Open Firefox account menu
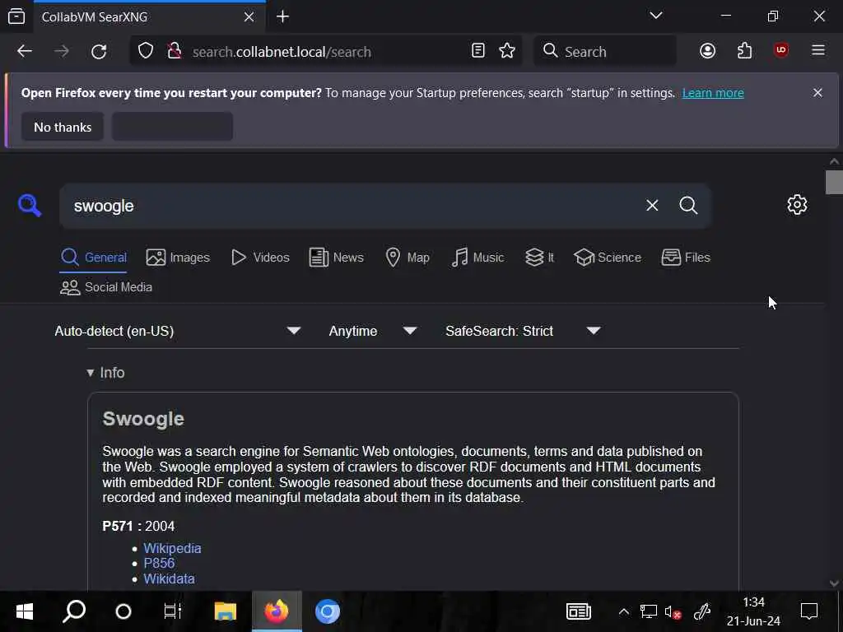 707,51
